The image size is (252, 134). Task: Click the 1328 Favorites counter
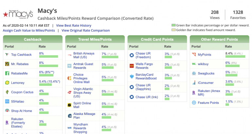click(238, 15)
